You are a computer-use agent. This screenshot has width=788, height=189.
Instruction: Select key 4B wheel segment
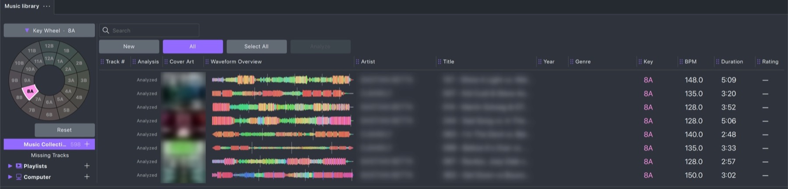point(79,97)
